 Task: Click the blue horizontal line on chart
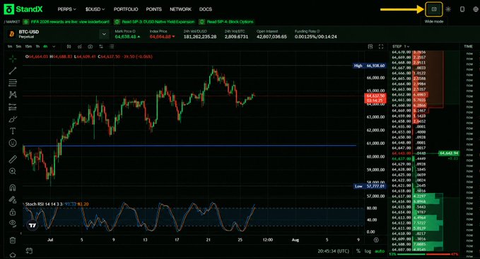click(x=189, y=146)
